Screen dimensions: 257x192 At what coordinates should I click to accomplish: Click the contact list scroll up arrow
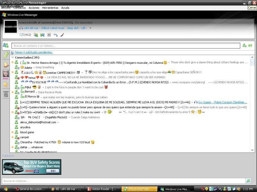tap(252, 57)
